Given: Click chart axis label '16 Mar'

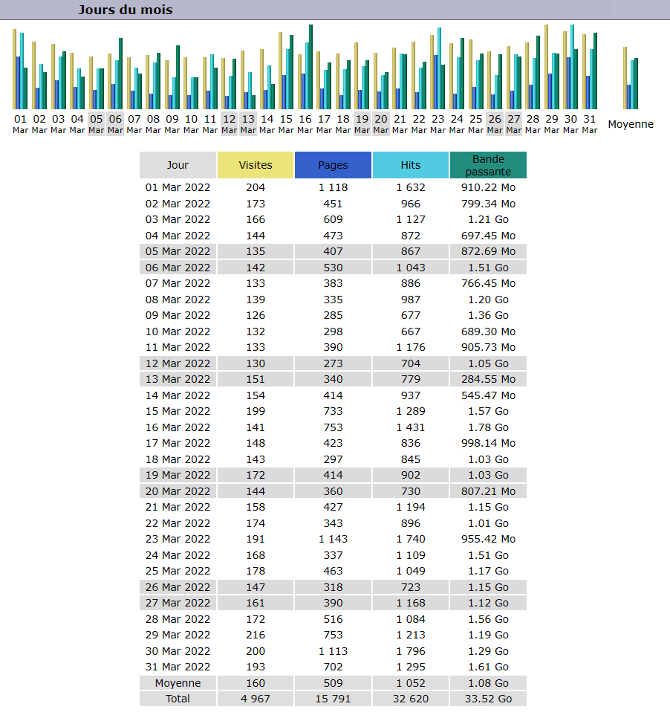Looking at the screenshot, I should 305,123.
